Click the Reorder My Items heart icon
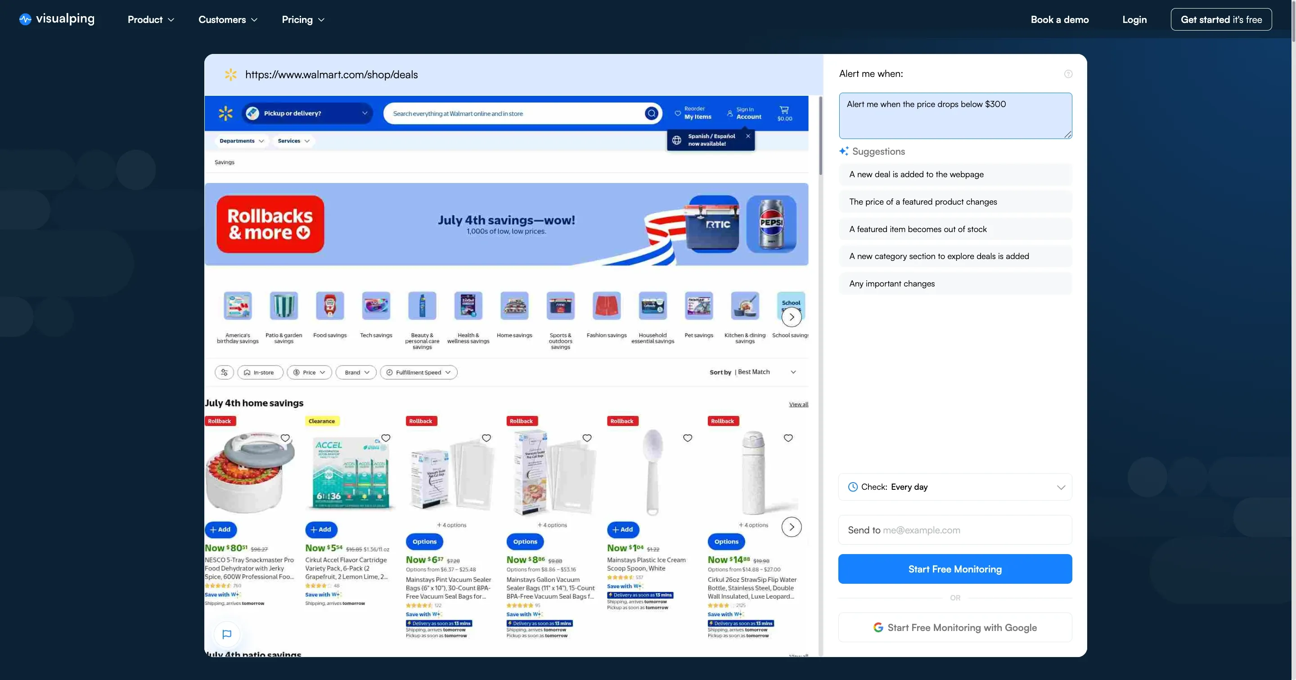1296x680 pixels. tap(678, 113)
